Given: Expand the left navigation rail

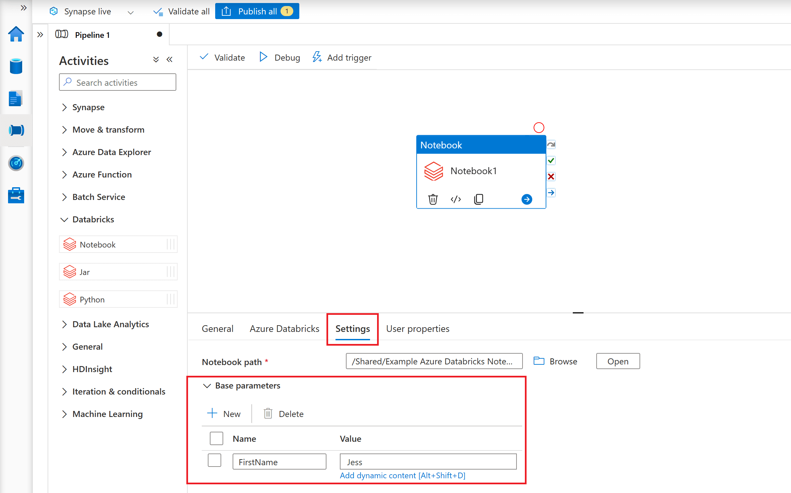Looking at the screenshot, I should point(23,8).
